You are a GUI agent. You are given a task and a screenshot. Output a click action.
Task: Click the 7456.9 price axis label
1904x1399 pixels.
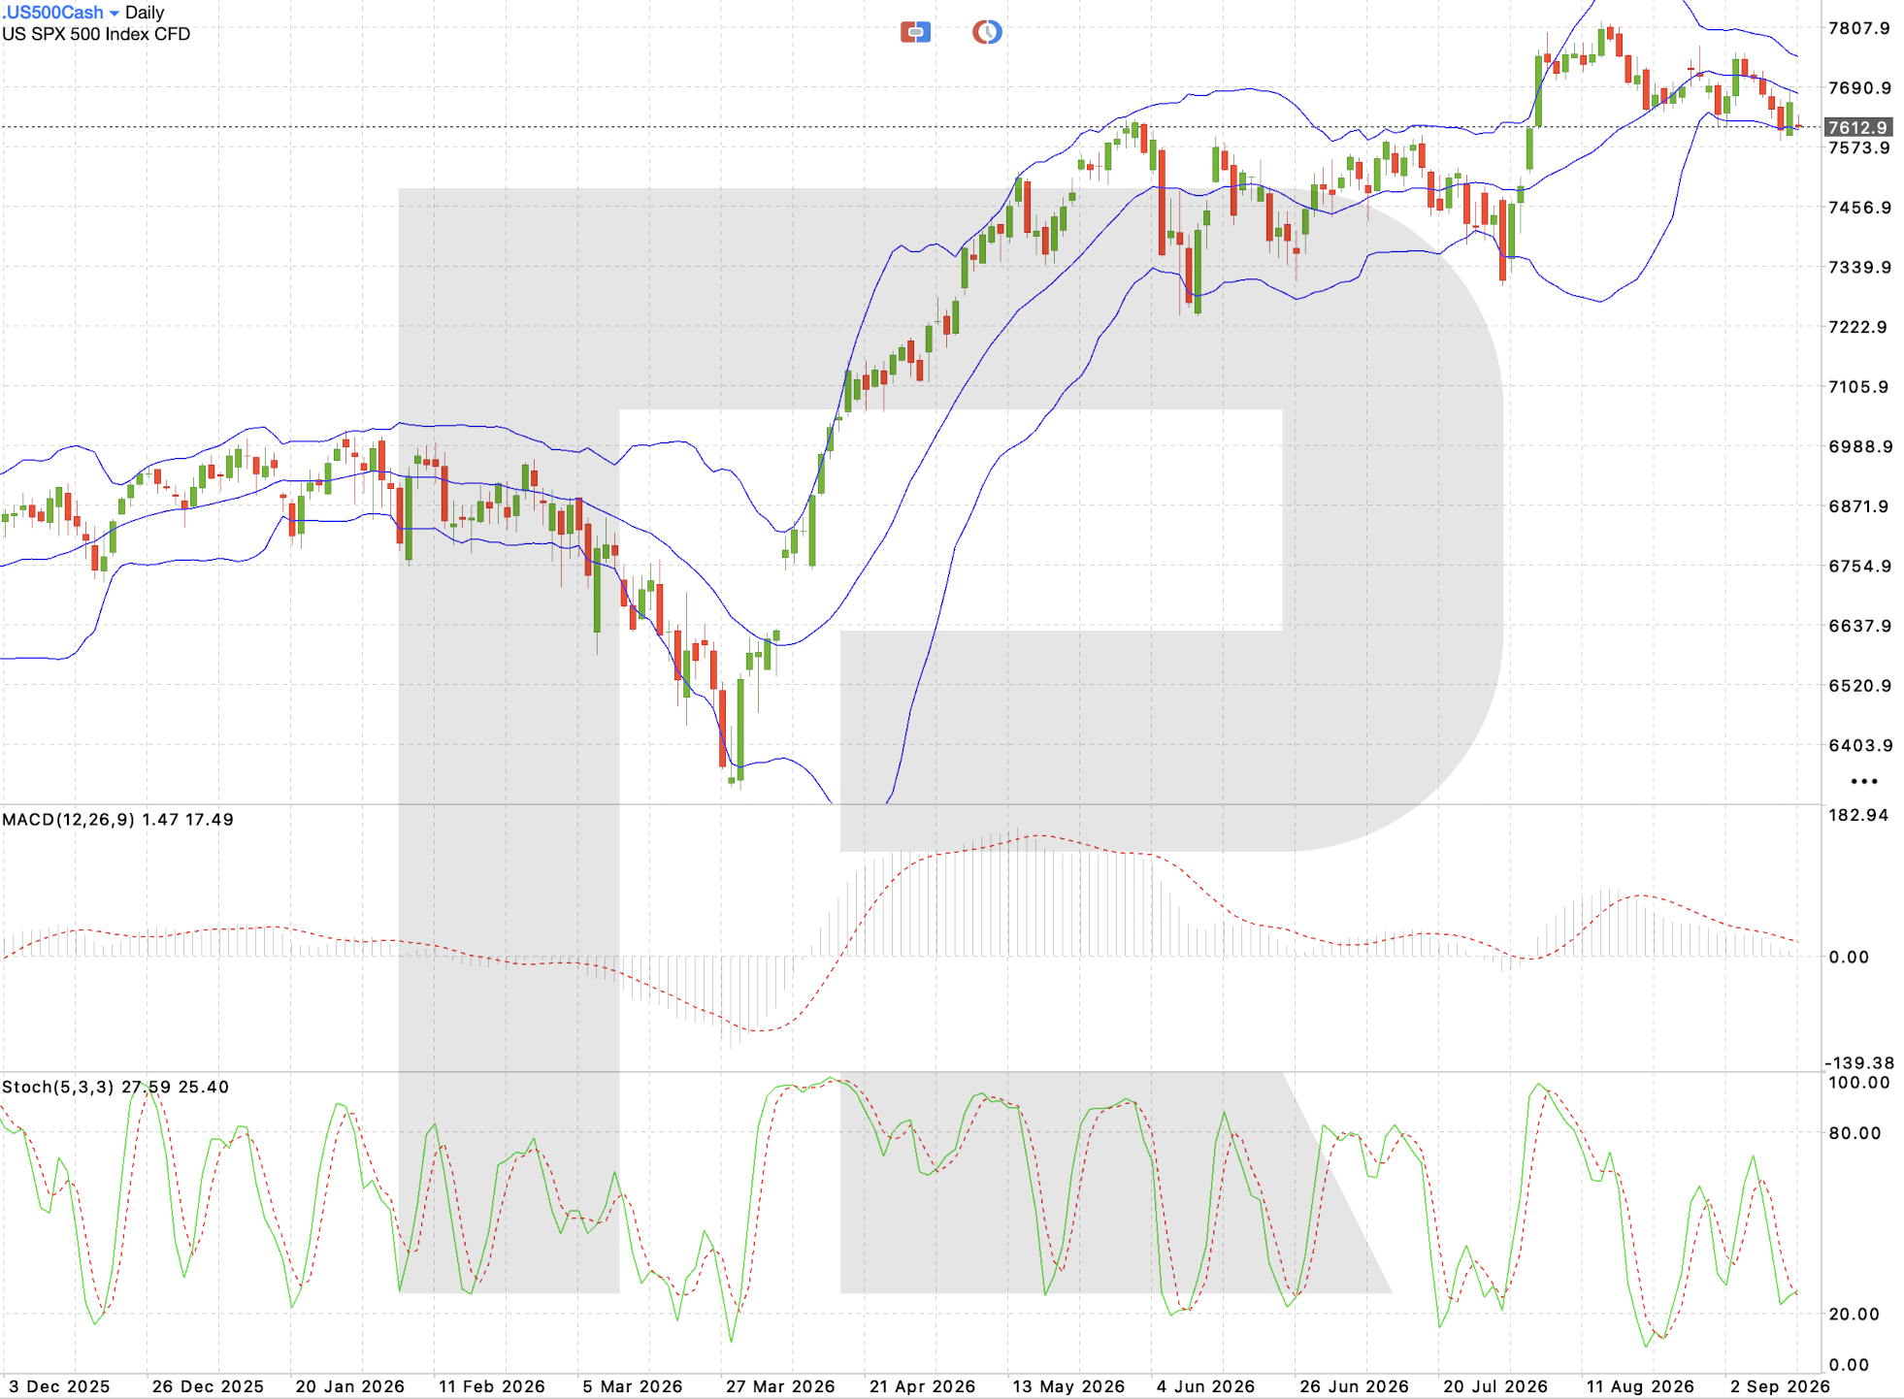[x=1859, y=208]
